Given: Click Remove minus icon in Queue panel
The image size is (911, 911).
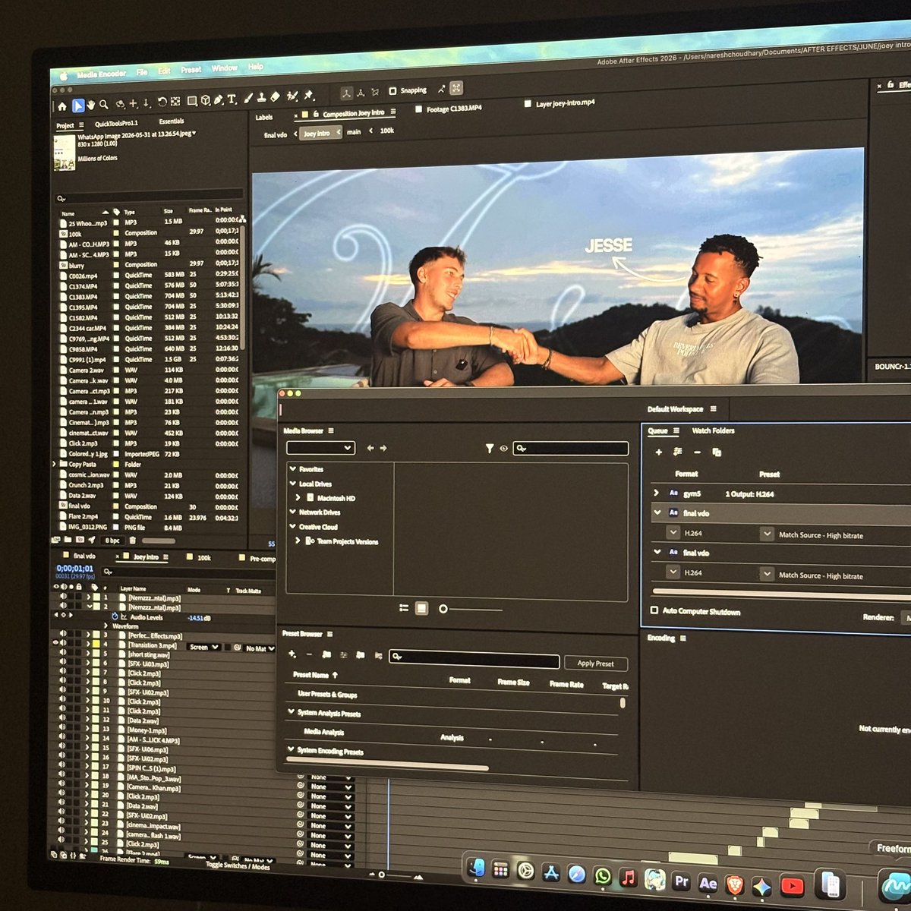Looking at the screenshot, I should 697,452.
